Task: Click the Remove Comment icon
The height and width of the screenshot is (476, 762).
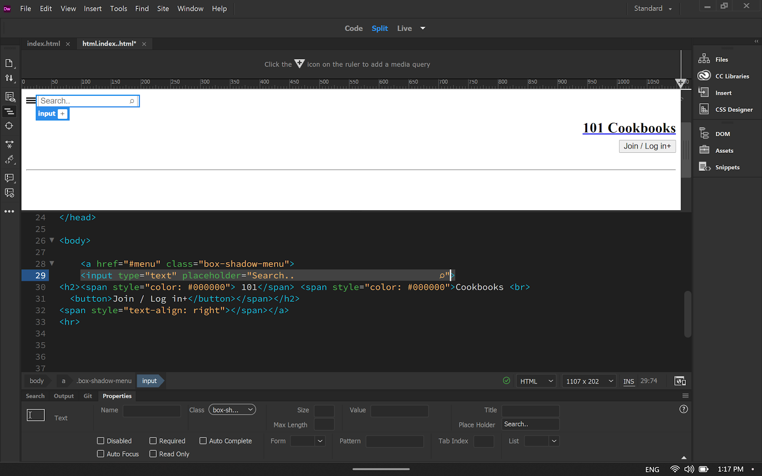Action: (10, 193)
